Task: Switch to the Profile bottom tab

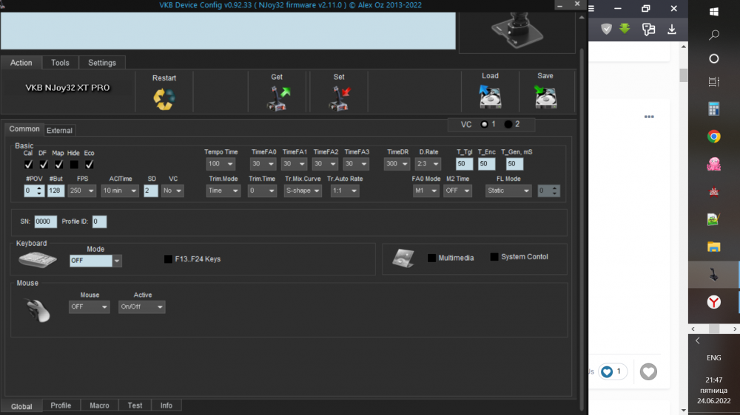Action: pyautogui.click(x=61, y=405)
